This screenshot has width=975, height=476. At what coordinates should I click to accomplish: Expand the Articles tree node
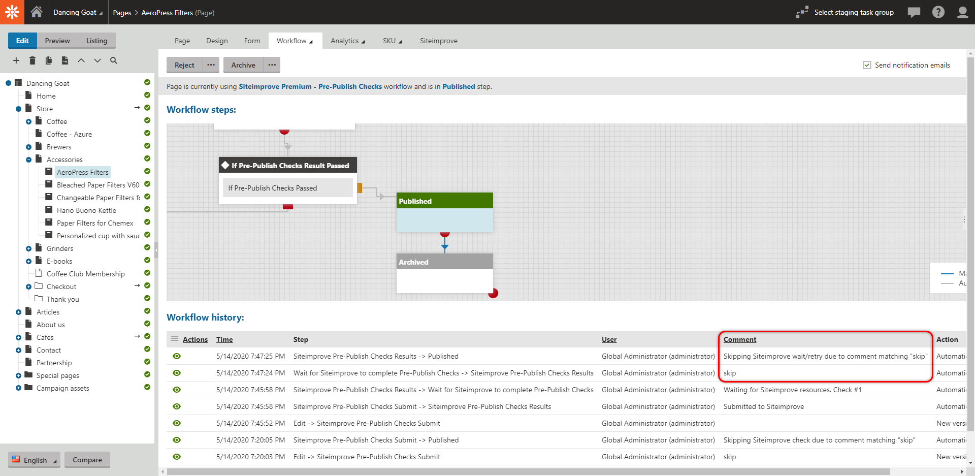click(18, 312)
